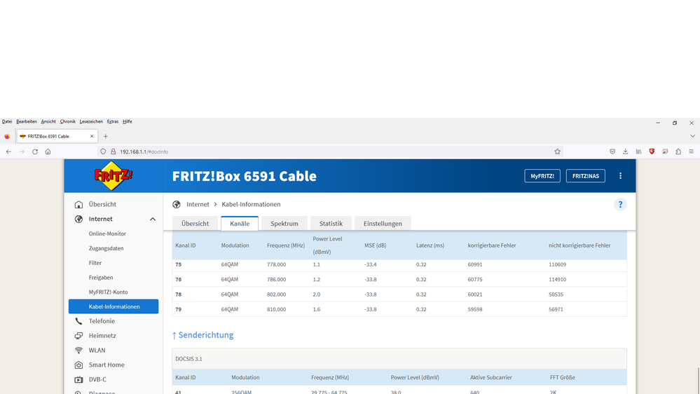Image resolution: width=700 pixels, height=394 pixels.
Task: Open Online-Monitor in sidebar
Action: pos(107,233)
